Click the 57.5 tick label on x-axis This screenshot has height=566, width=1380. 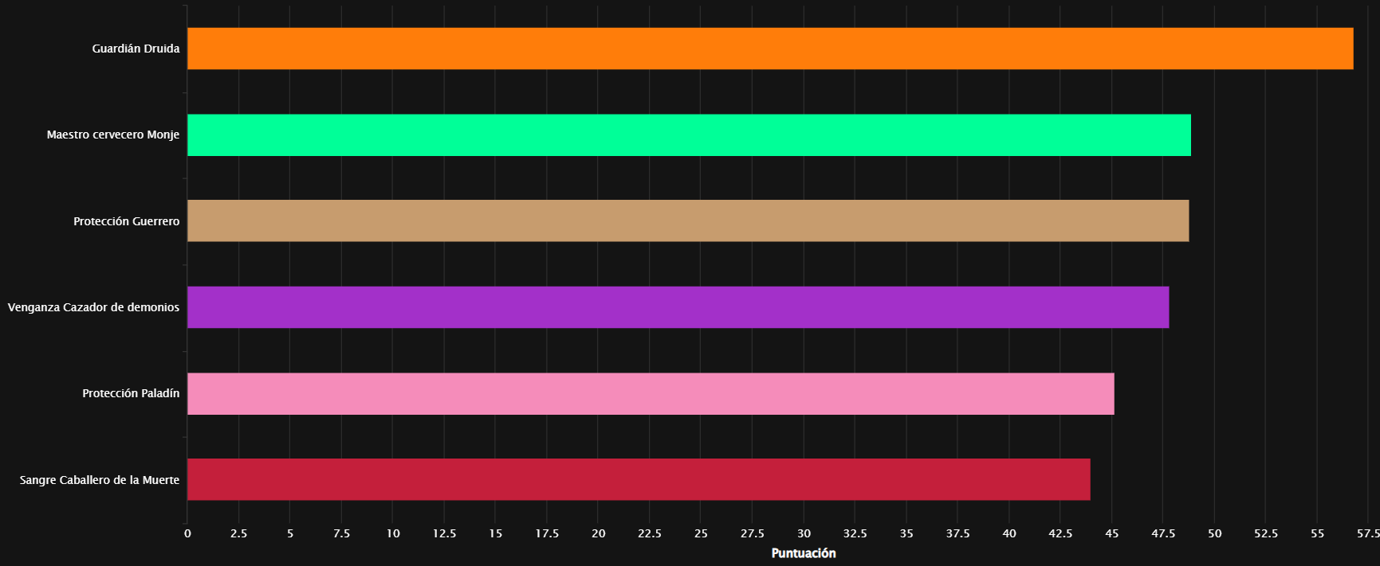1366,533
